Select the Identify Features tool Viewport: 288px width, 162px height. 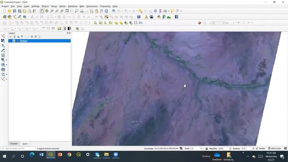114,11
